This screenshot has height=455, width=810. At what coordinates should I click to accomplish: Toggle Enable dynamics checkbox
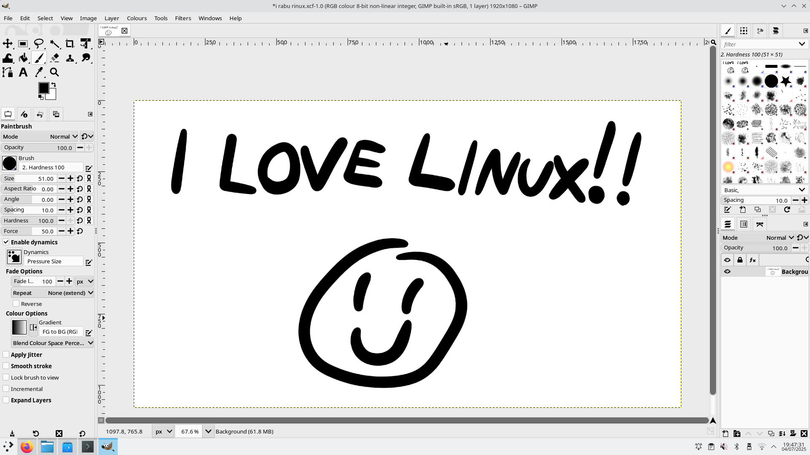coord(6,242)
